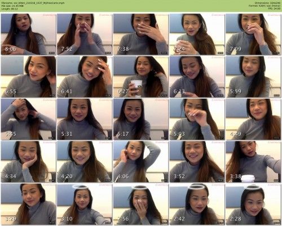Open the frame timestamped 5:45
282x226 pixels.
tap(28, 119)
